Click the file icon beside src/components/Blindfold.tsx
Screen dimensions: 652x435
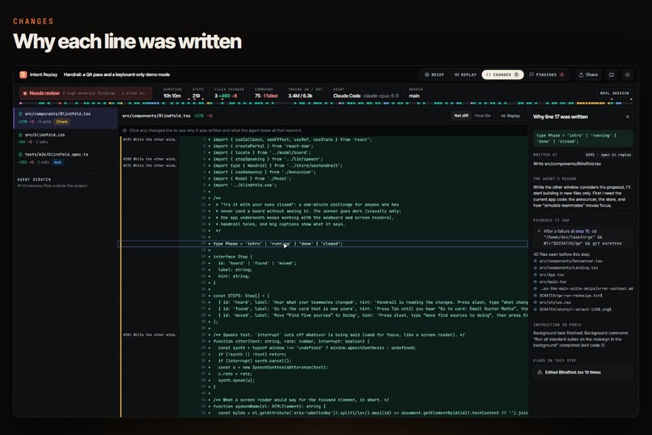click(x=20, y=113)
